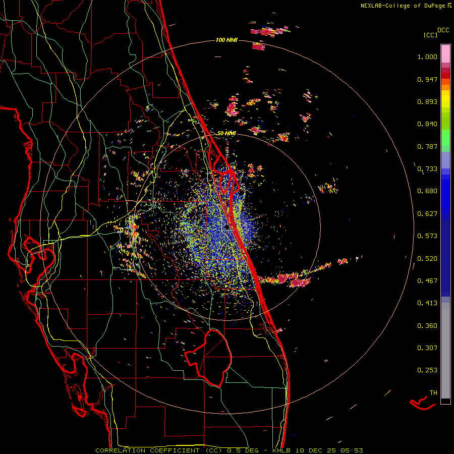This screenshot has width=454, height=454.
Task: Click the red-outlined Lake Okeechobee shape
Action: tap(208, 358)
